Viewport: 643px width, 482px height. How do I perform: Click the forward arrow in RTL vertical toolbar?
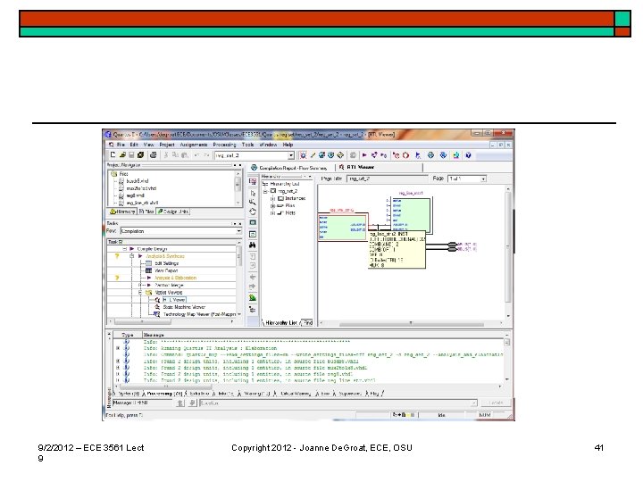click(252, 287)
